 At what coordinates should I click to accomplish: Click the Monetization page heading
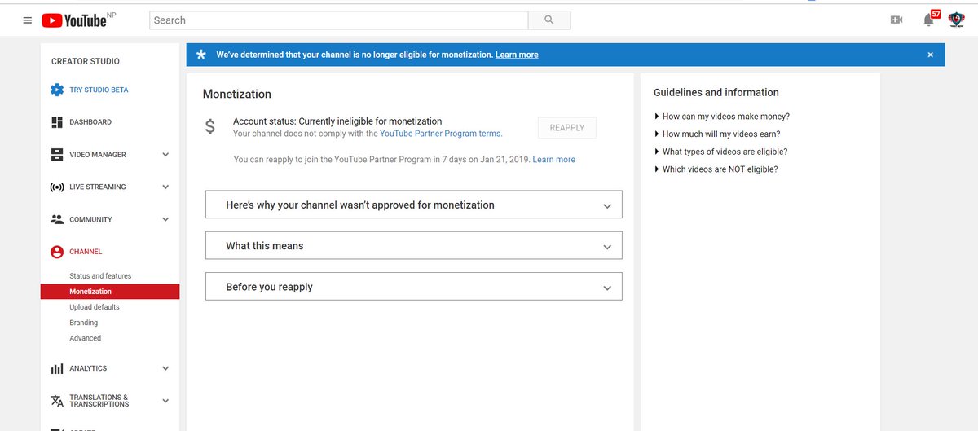(237, 94)
